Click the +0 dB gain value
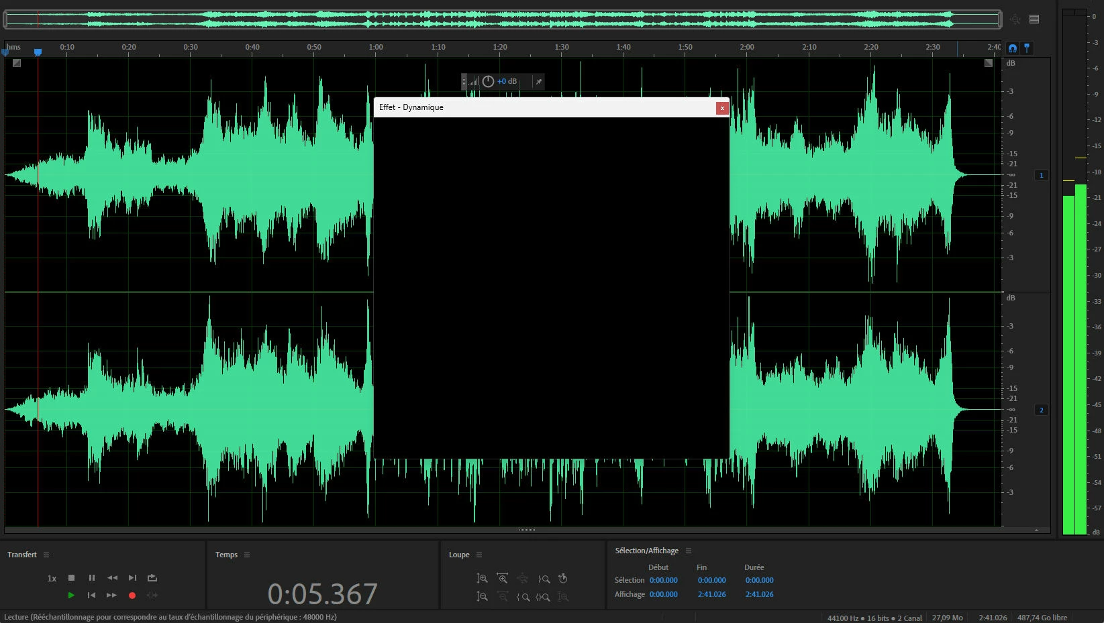 point(507,81)
